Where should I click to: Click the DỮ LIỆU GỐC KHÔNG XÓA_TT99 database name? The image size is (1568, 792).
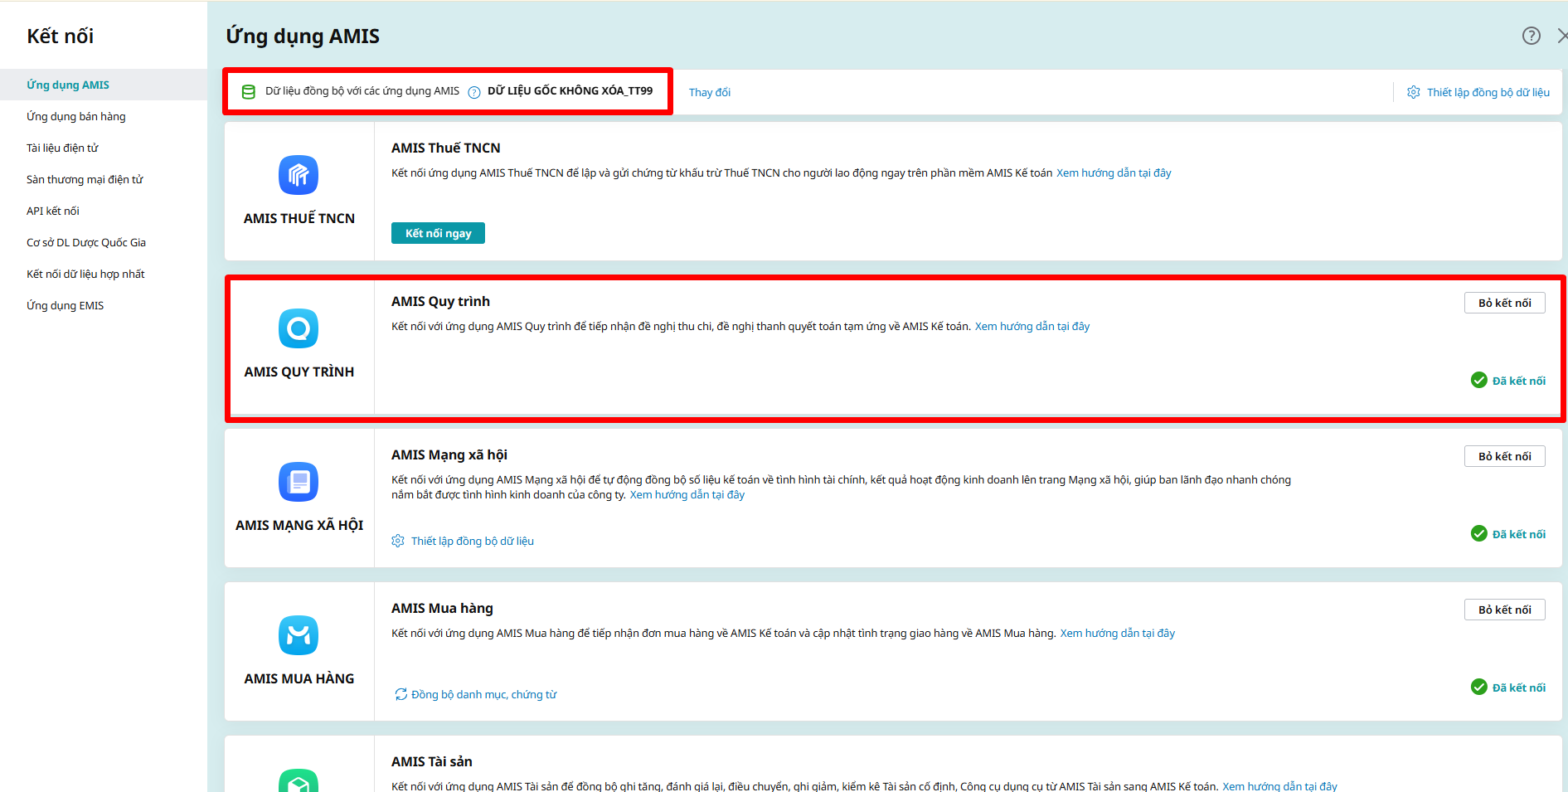pyautogui.click(x=570, y=90)
